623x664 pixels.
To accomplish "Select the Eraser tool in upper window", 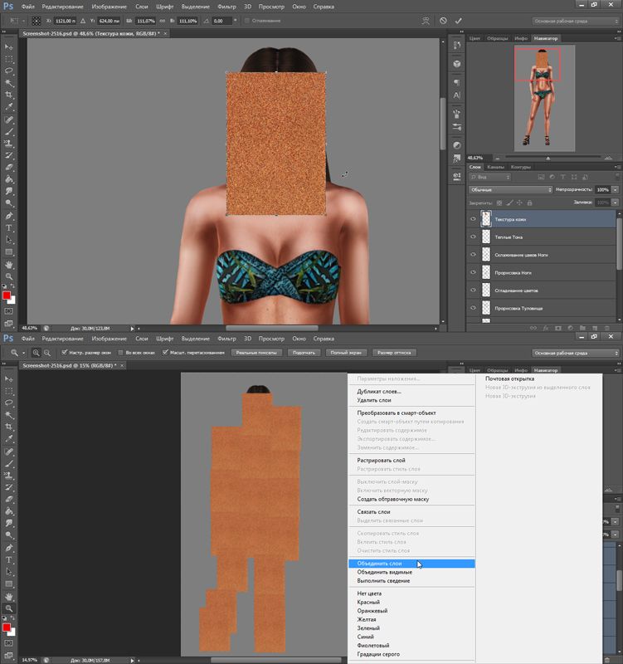I will [x=8, y=168].
